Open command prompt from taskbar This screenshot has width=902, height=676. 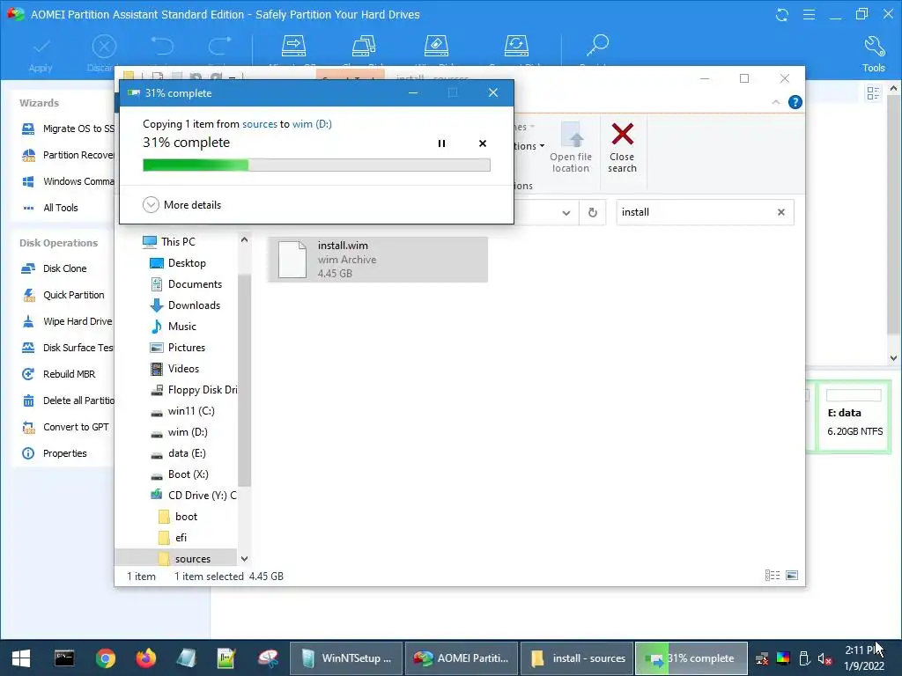(63, 658)
